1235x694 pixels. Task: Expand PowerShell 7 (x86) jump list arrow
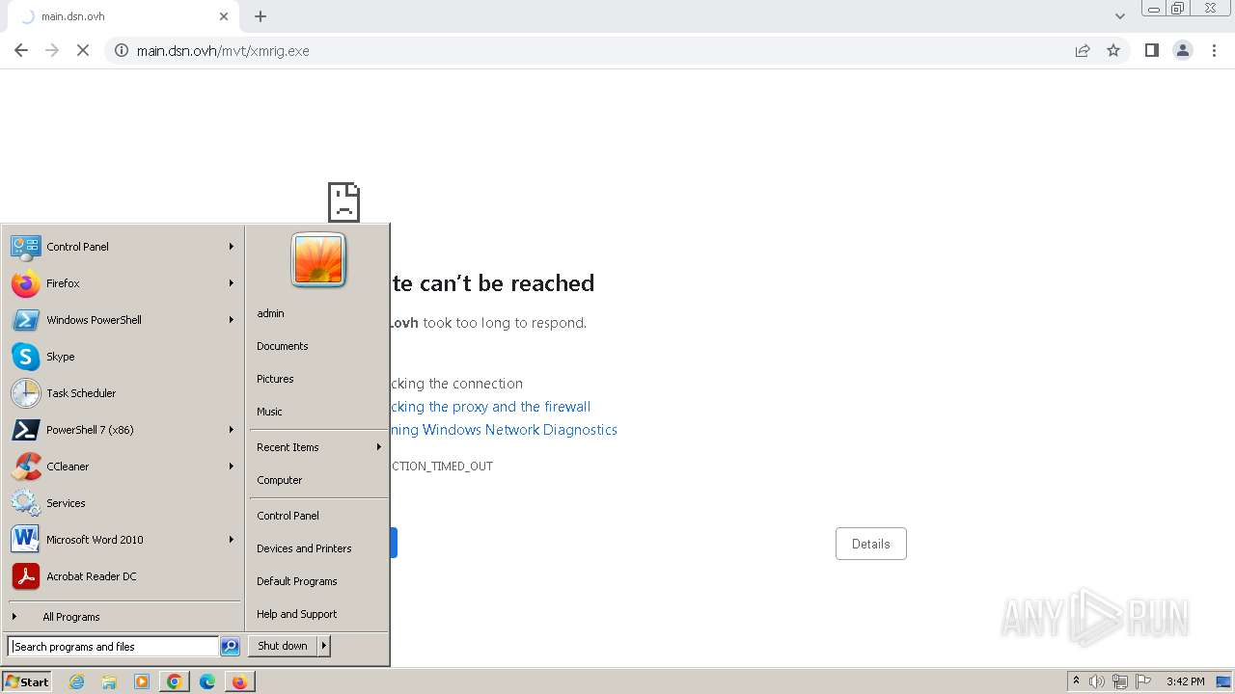[x=232, y=430]
